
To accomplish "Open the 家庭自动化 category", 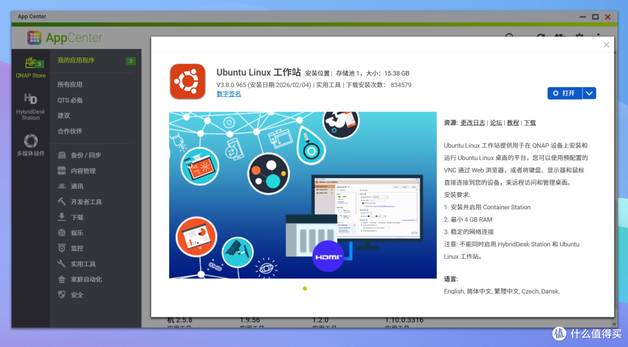I will pos(86,280).
